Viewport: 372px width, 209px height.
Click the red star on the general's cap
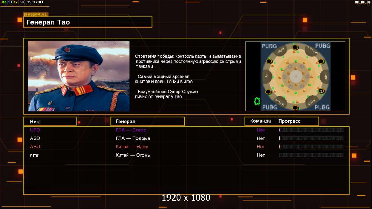(x=67, y=49)
